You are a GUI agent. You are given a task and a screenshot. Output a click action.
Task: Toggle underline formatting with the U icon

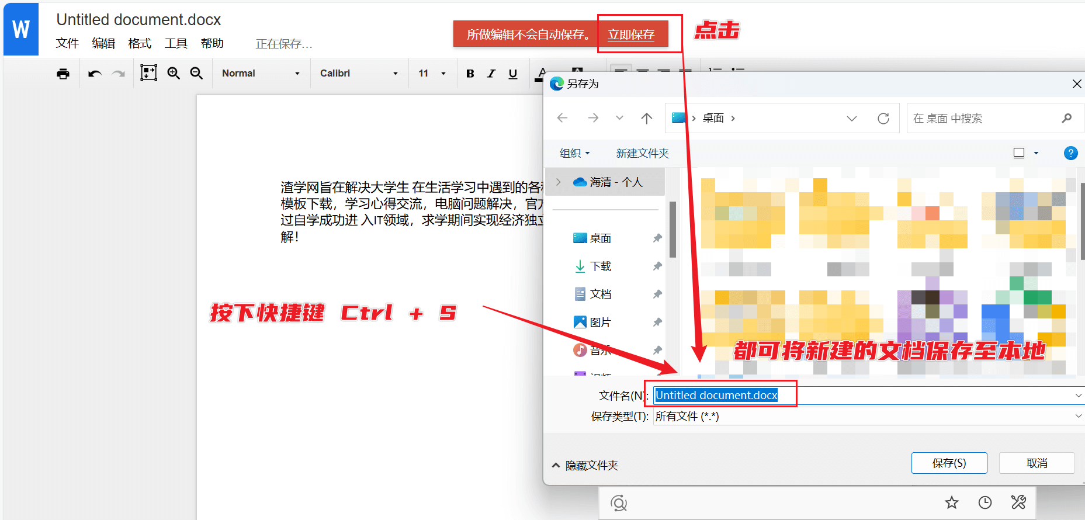coord(513,74)
